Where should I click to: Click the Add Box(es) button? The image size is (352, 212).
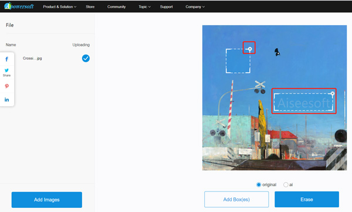pyautogui.click(x=236, y=200)
